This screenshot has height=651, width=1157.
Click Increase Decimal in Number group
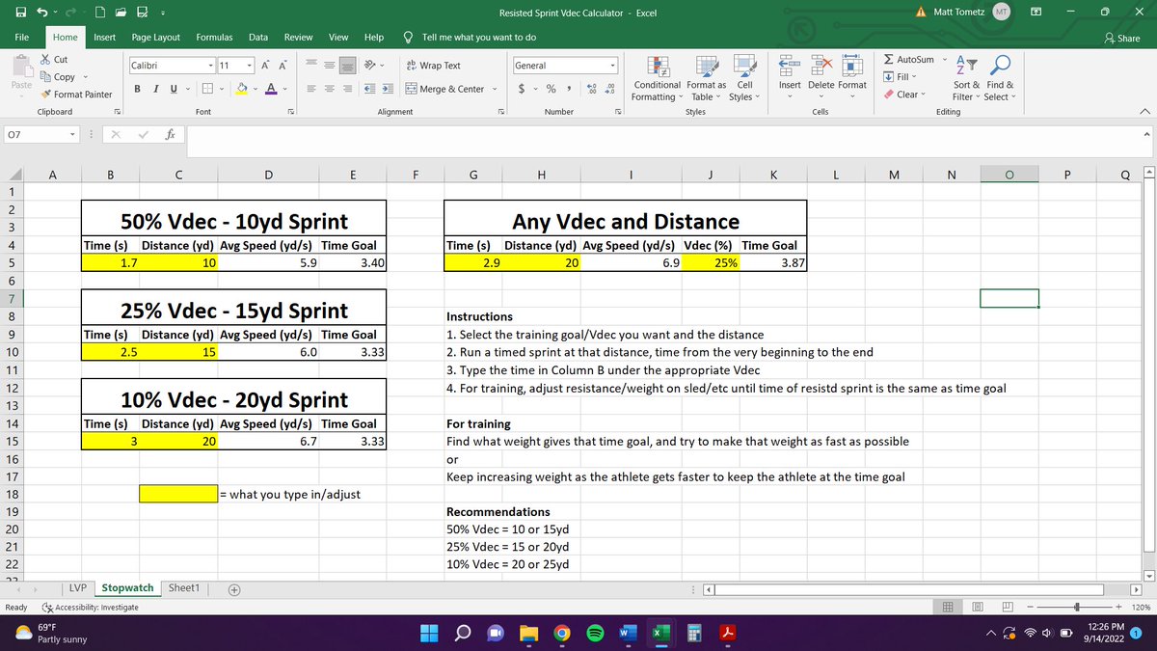591,88
